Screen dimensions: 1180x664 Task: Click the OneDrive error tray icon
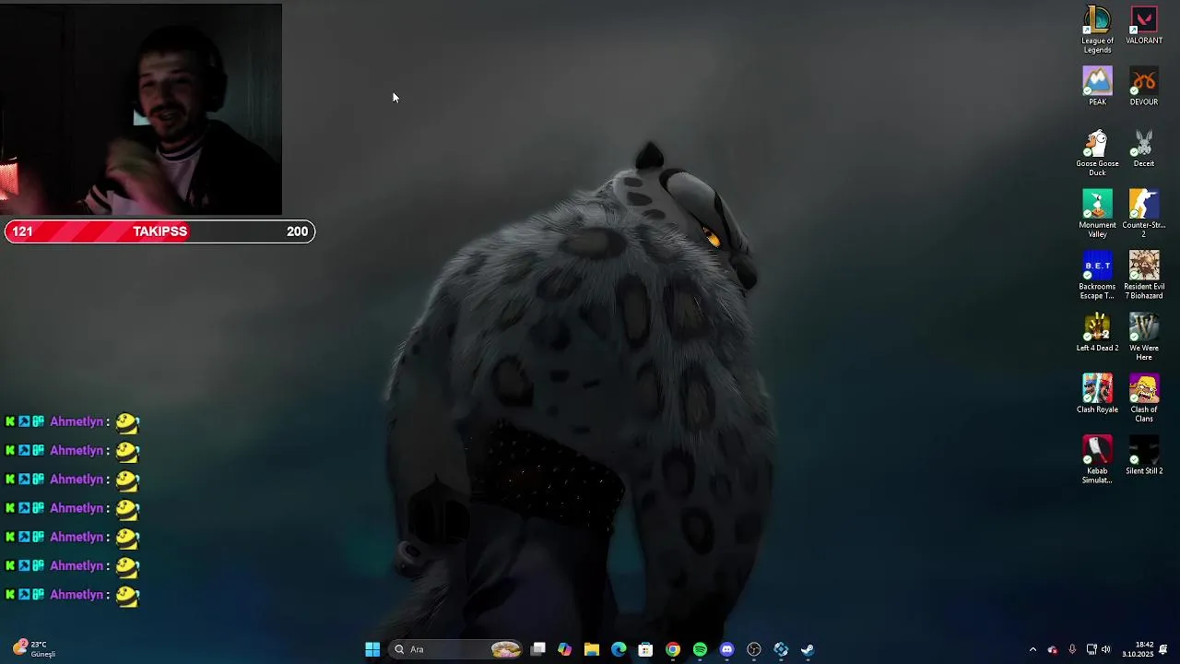point(1053,649)
